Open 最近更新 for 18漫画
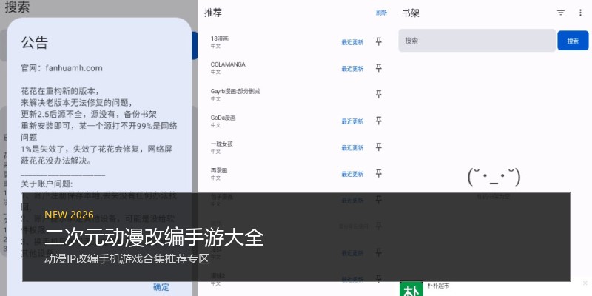592x296 pixels. coord(352,42)
